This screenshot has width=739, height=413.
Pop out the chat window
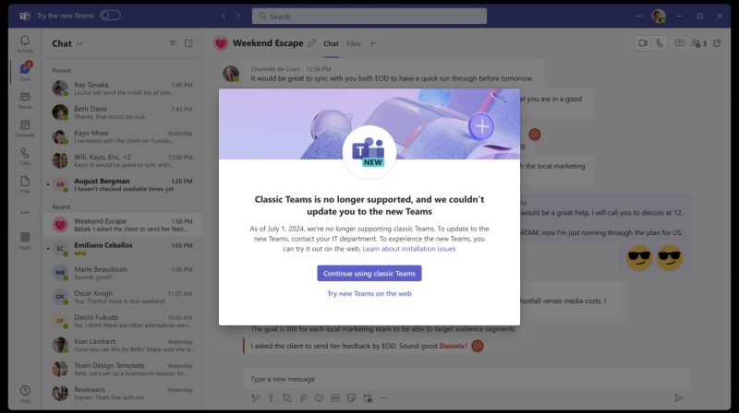click(717, 43)
